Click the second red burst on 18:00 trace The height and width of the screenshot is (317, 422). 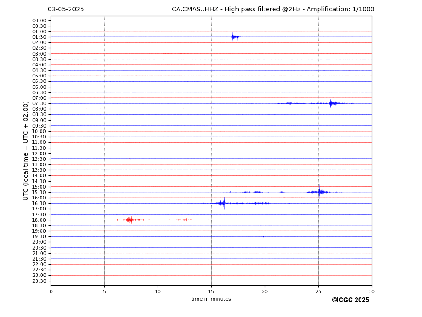[x=185, y=220]
